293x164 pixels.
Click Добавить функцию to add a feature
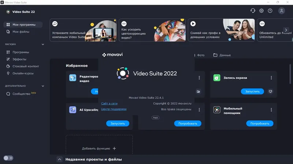[99, 148]
